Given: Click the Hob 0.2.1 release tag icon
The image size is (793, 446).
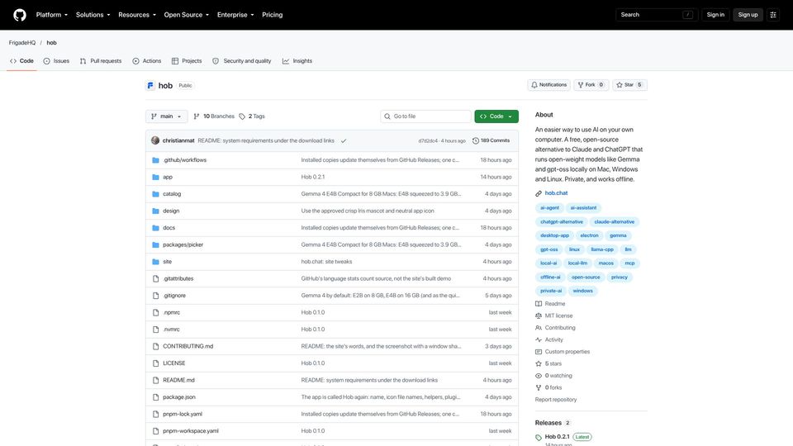Looking at the screenshot, I should (539, 438).
